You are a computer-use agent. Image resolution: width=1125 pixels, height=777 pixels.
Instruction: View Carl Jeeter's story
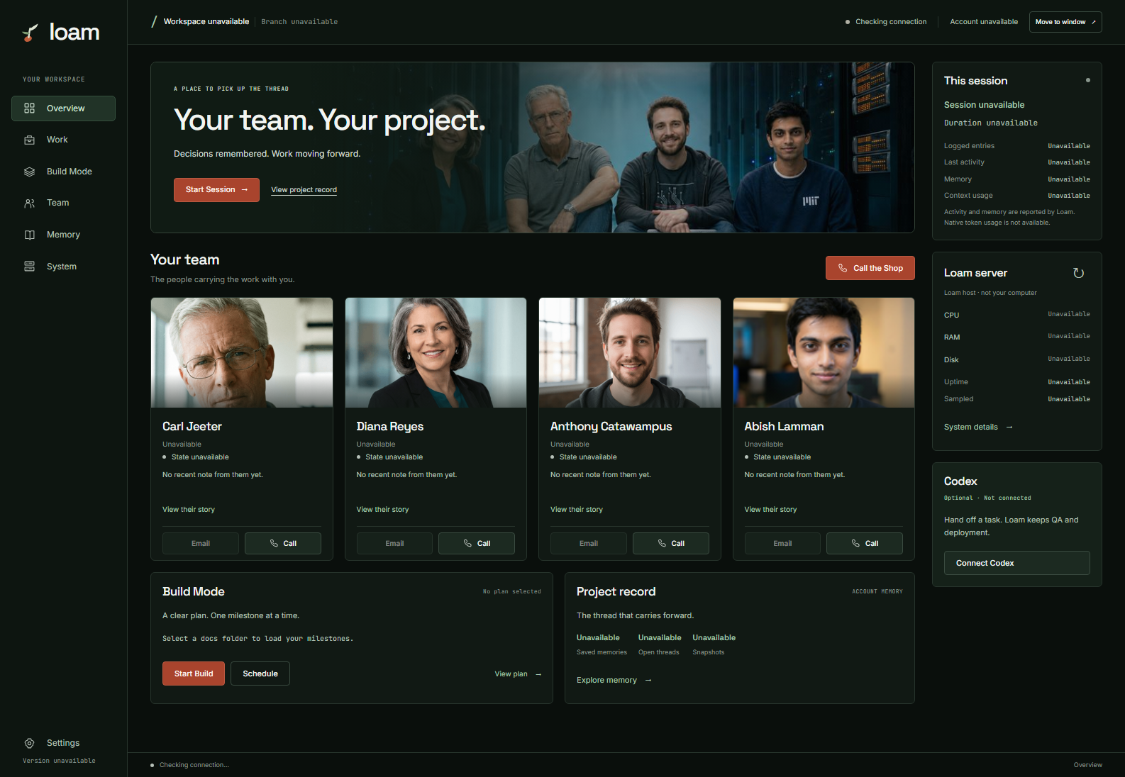189,510
